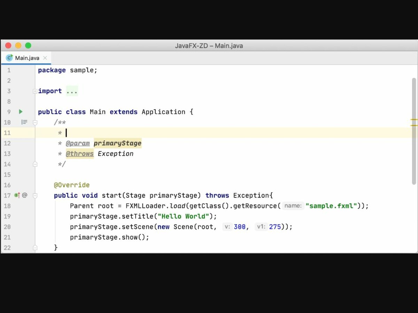Screen dimensions: 418x313
Task: Collapse the Javadoc comment block at line 10
Action: (35, 122)
